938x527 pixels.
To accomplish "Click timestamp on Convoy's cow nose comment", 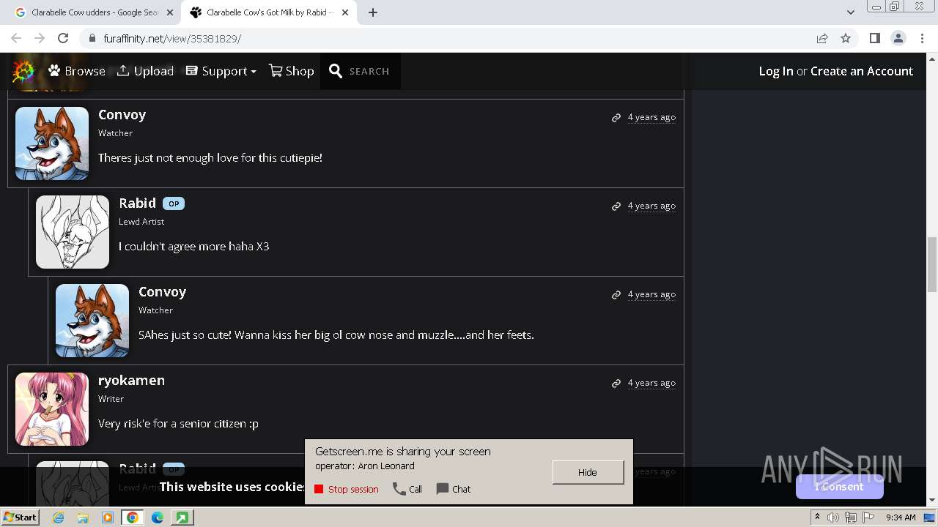I will 651,294.
